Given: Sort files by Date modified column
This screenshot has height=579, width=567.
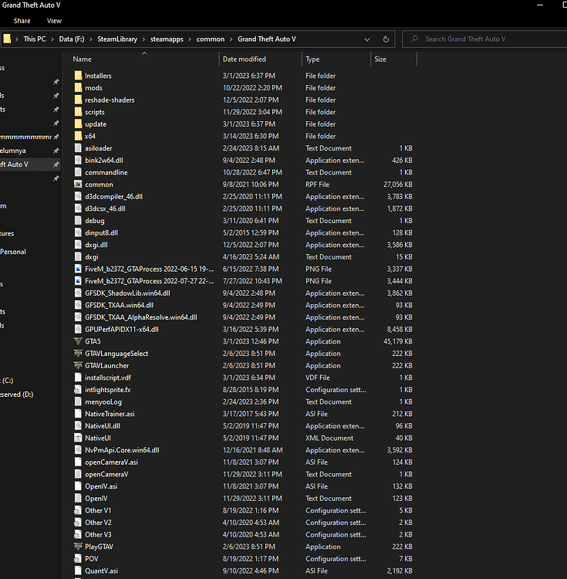Looking at the screenshot, I should coord(245,59).
